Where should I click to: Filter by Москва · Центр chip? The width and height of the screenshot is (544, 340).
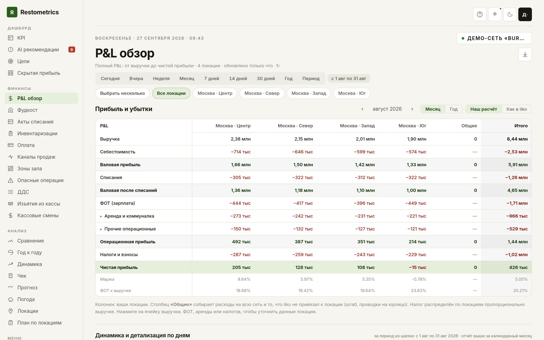click(215, 93)
